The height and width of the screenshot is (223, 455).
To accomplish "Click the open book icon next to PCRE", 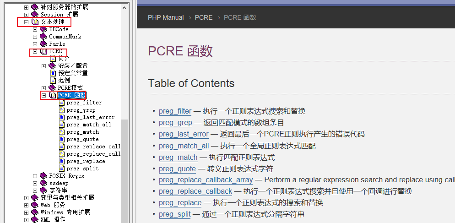I will tap(43, 51).
